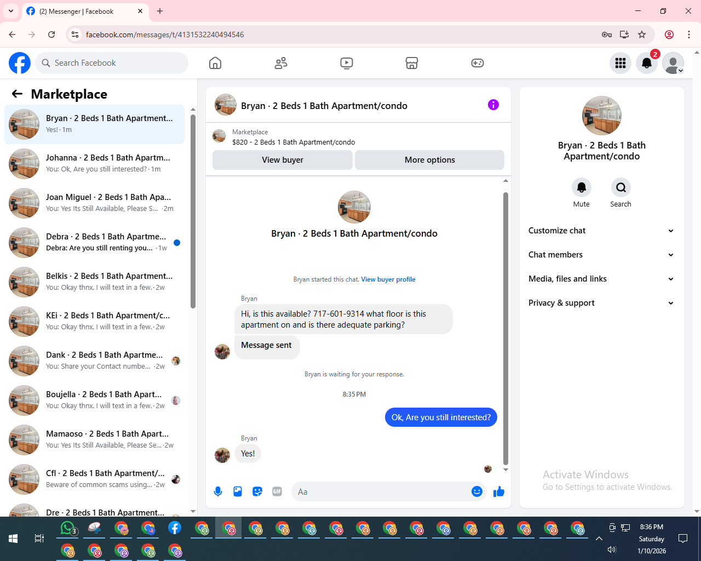Viewport: 701px width, 561px height.
Task: Attach a photo file icon
Action: point(238,491)
